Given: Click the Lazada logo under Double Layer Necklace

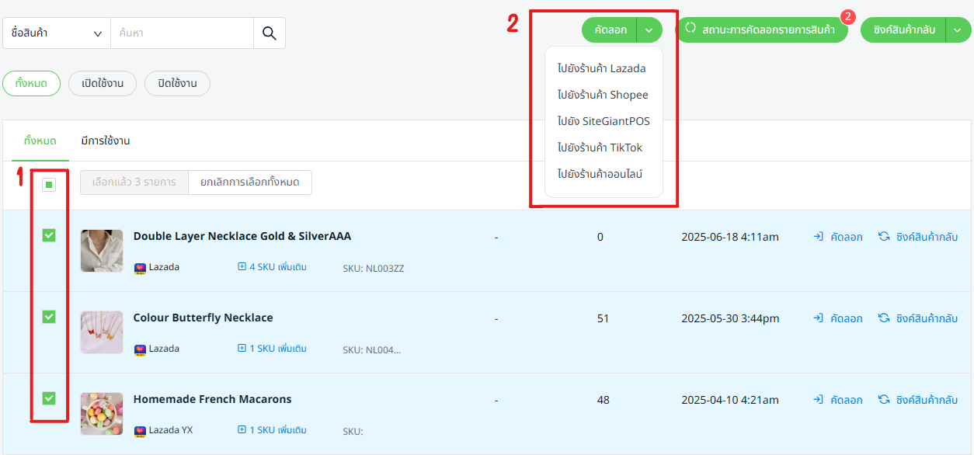Looking at the screenshot, I should [x=140, y=268].
